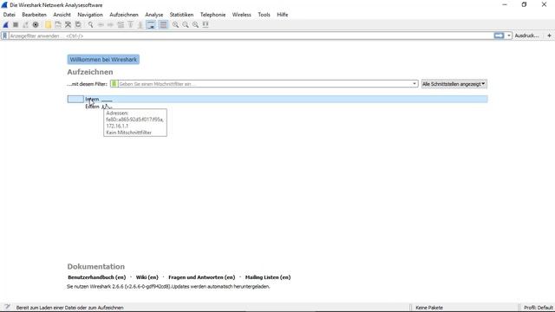555x312 pixels.
Task: Select the Extern interface row
Action: 277,107
